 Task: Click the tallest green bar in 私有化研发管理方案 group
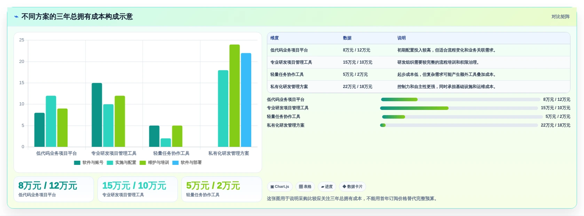click(235, 96)
